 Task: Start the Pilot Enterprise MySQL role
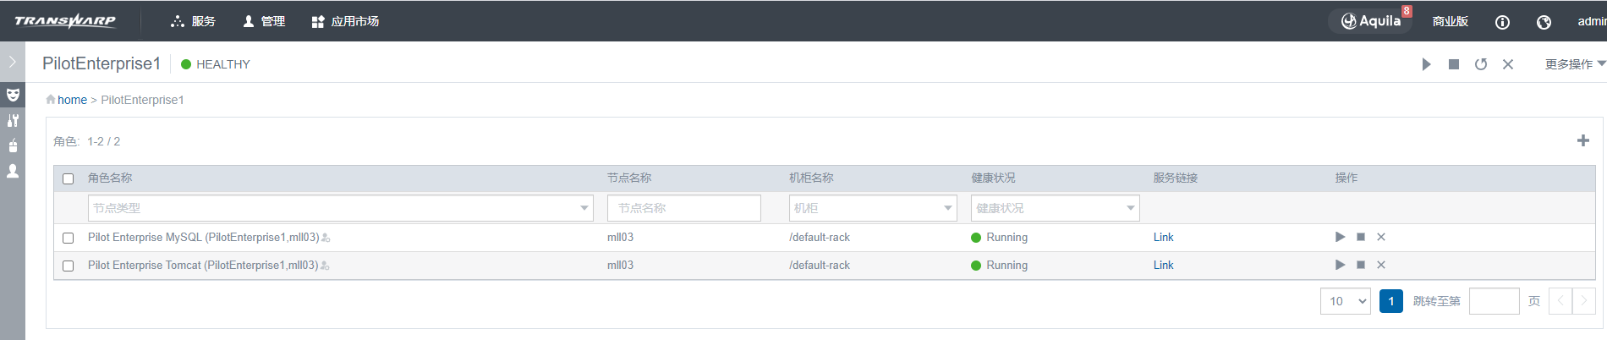pyautogui.click(x=1340, y=237)
